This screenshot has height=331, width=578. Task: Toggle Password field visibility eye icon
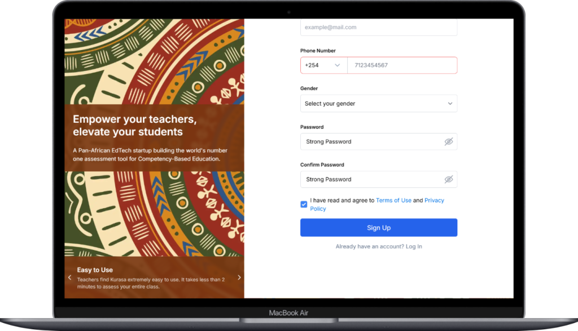point(448,142)
